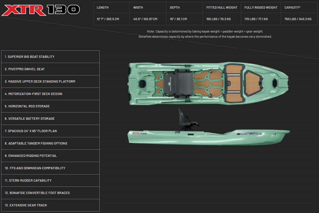Image resolution: width=319 pixels, height=213 pixels.
Task: Click the bow handle on the top-view kayak
Action: coord(275,83)
